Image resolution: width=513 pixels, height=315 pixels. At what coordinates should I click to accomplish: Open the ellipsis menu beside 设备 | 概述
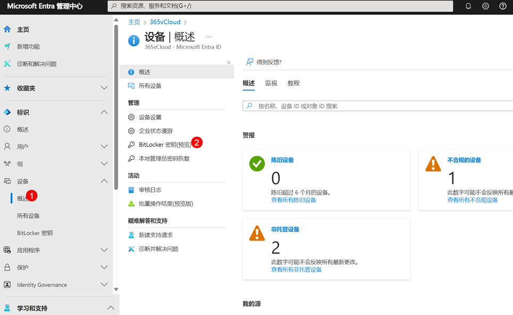tap(209, 37)
